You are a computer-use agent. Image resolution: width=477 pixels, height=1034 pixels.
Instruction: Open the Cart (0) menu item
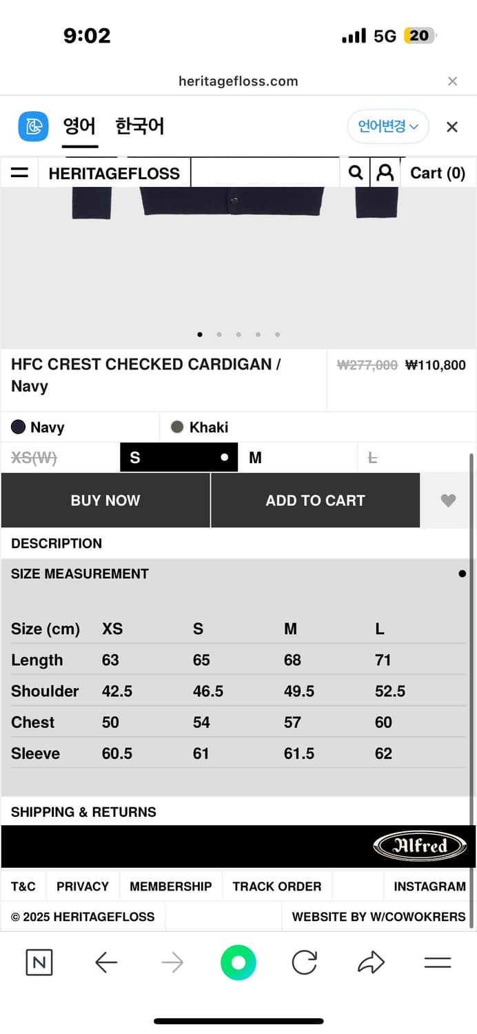tap(438, 173)
